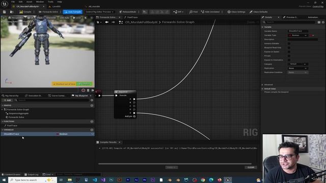The width and height of the screenshot is (326, 183).
Task: Click the Unreal Engine logo icon
Action: (5, 4)
